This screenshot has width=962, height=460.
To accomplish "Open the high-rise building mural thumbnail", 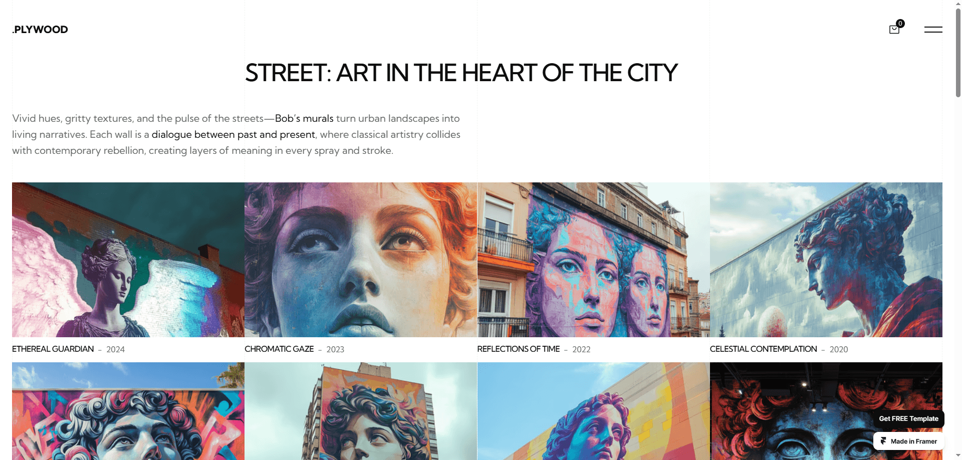I will click(361, 411).
